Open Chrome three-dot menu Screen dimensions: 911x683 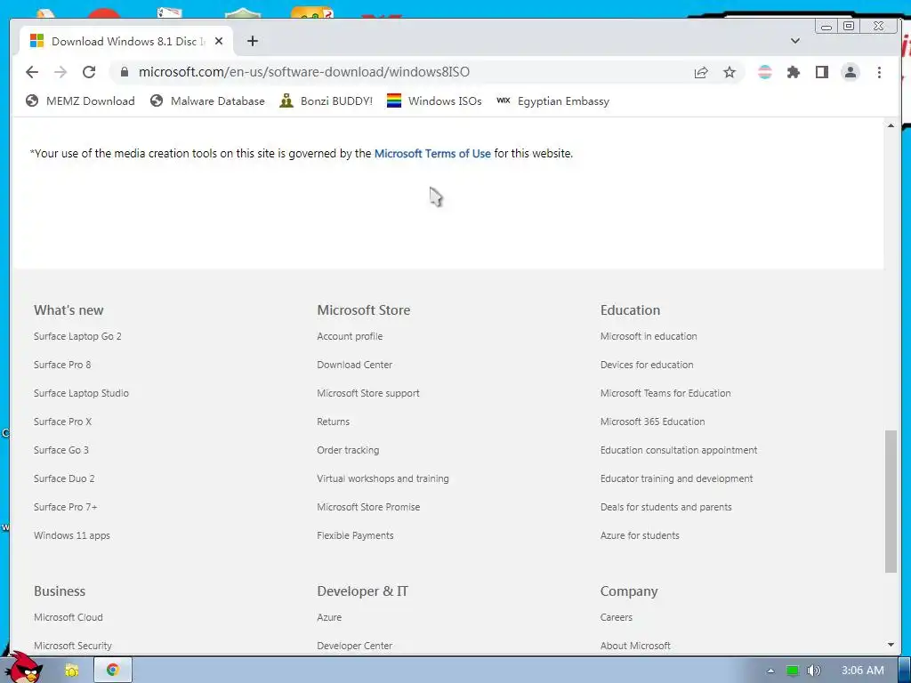coord(879,72)
